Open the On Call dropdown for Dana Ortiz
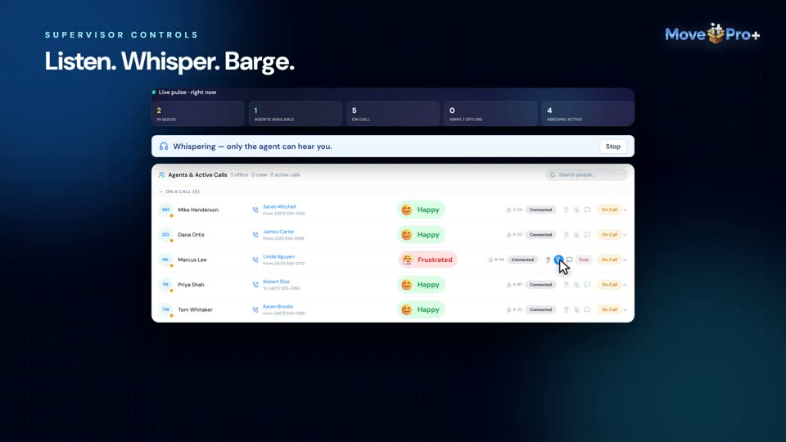 point(612,235)
